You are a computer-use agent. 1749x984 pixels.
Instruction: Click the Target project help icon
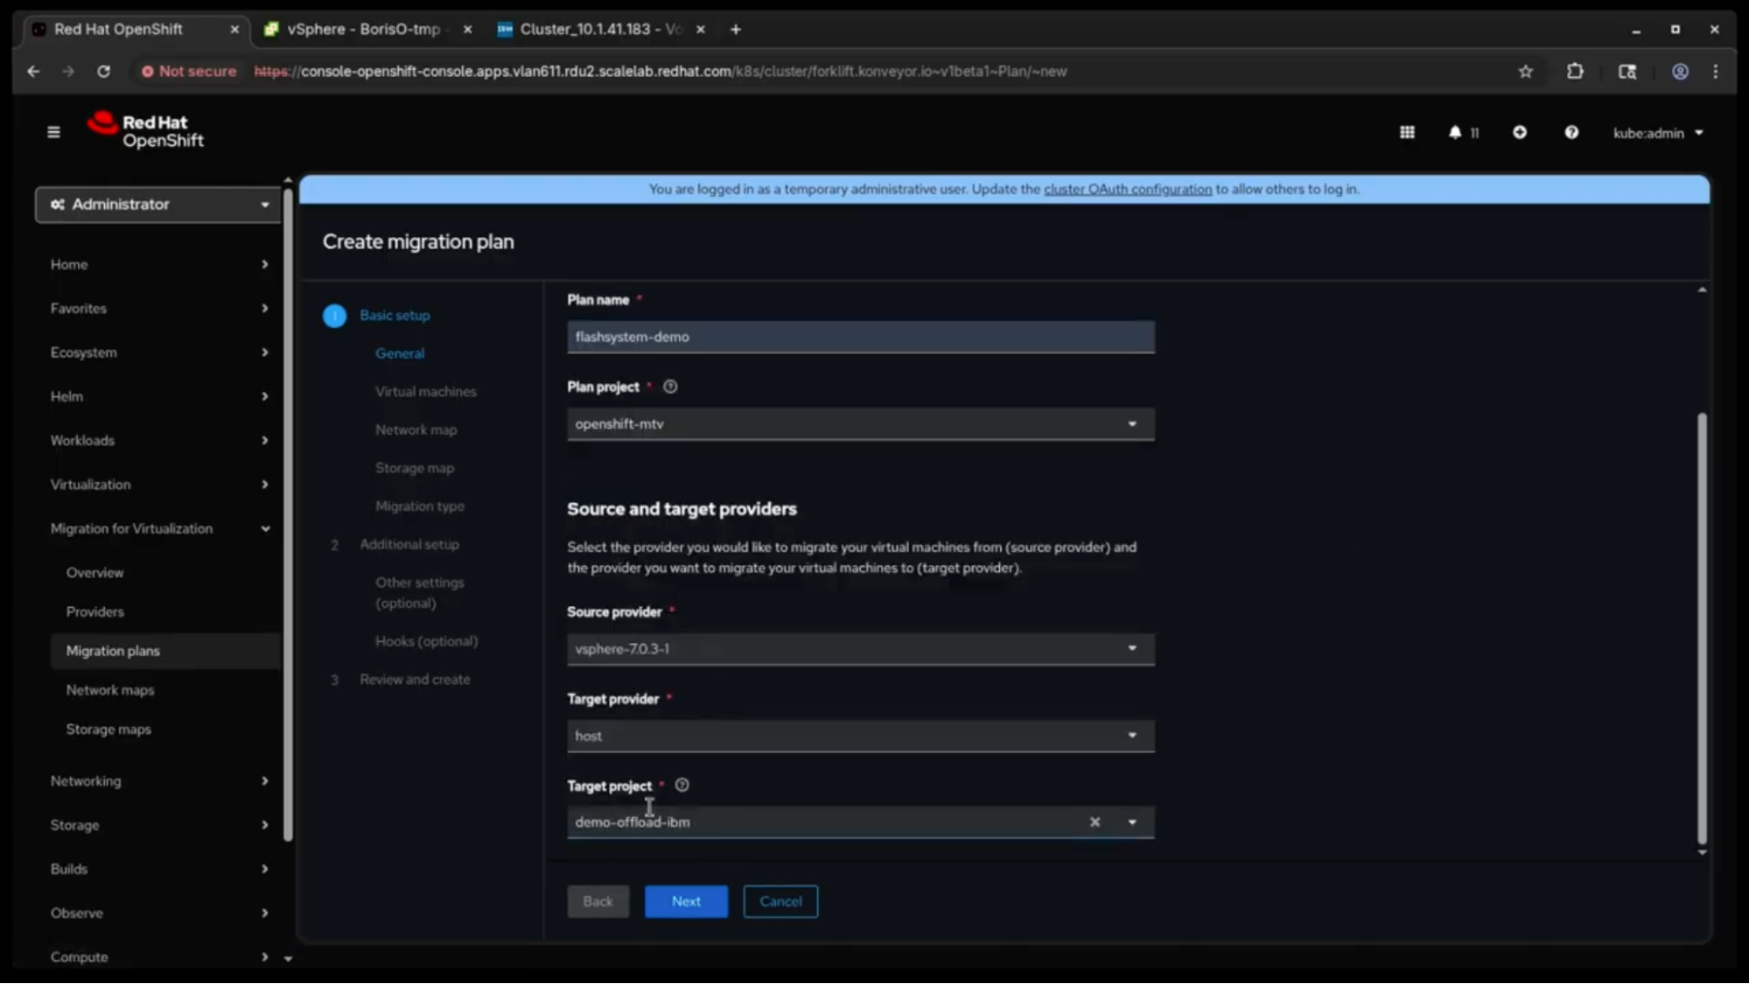pos(682,785)
